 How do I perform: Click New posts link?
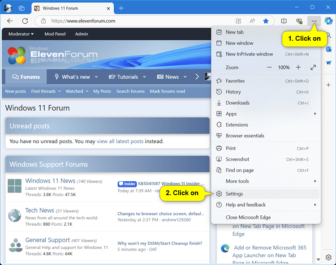[15, 91]
